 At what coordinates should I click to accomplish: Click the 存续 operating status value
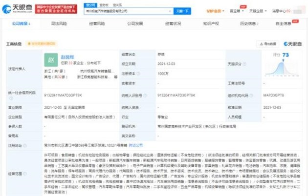coord(161,54)
